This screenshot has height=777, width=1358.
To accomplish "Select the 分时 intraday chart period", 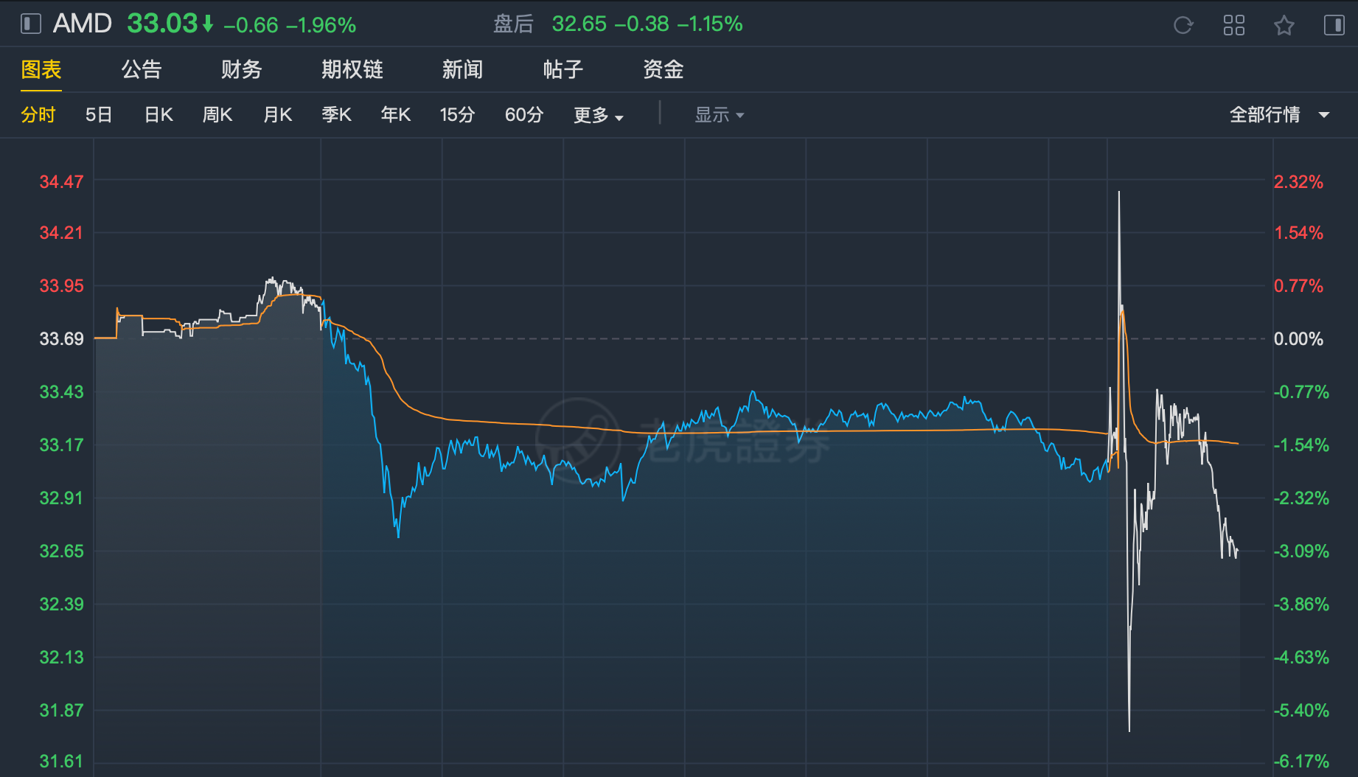I will pyautogui.click(x=38, y=115).
